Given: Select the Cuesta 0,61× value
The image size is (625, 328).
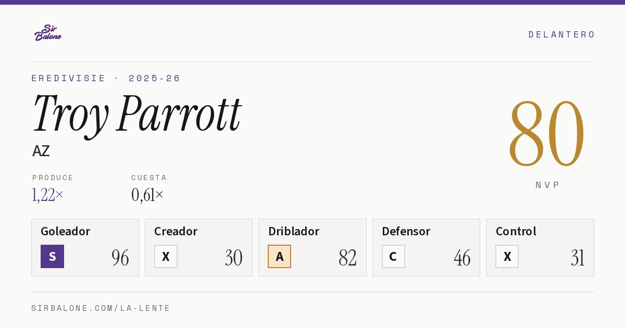Looking at the screenshot, I should 147,195.
